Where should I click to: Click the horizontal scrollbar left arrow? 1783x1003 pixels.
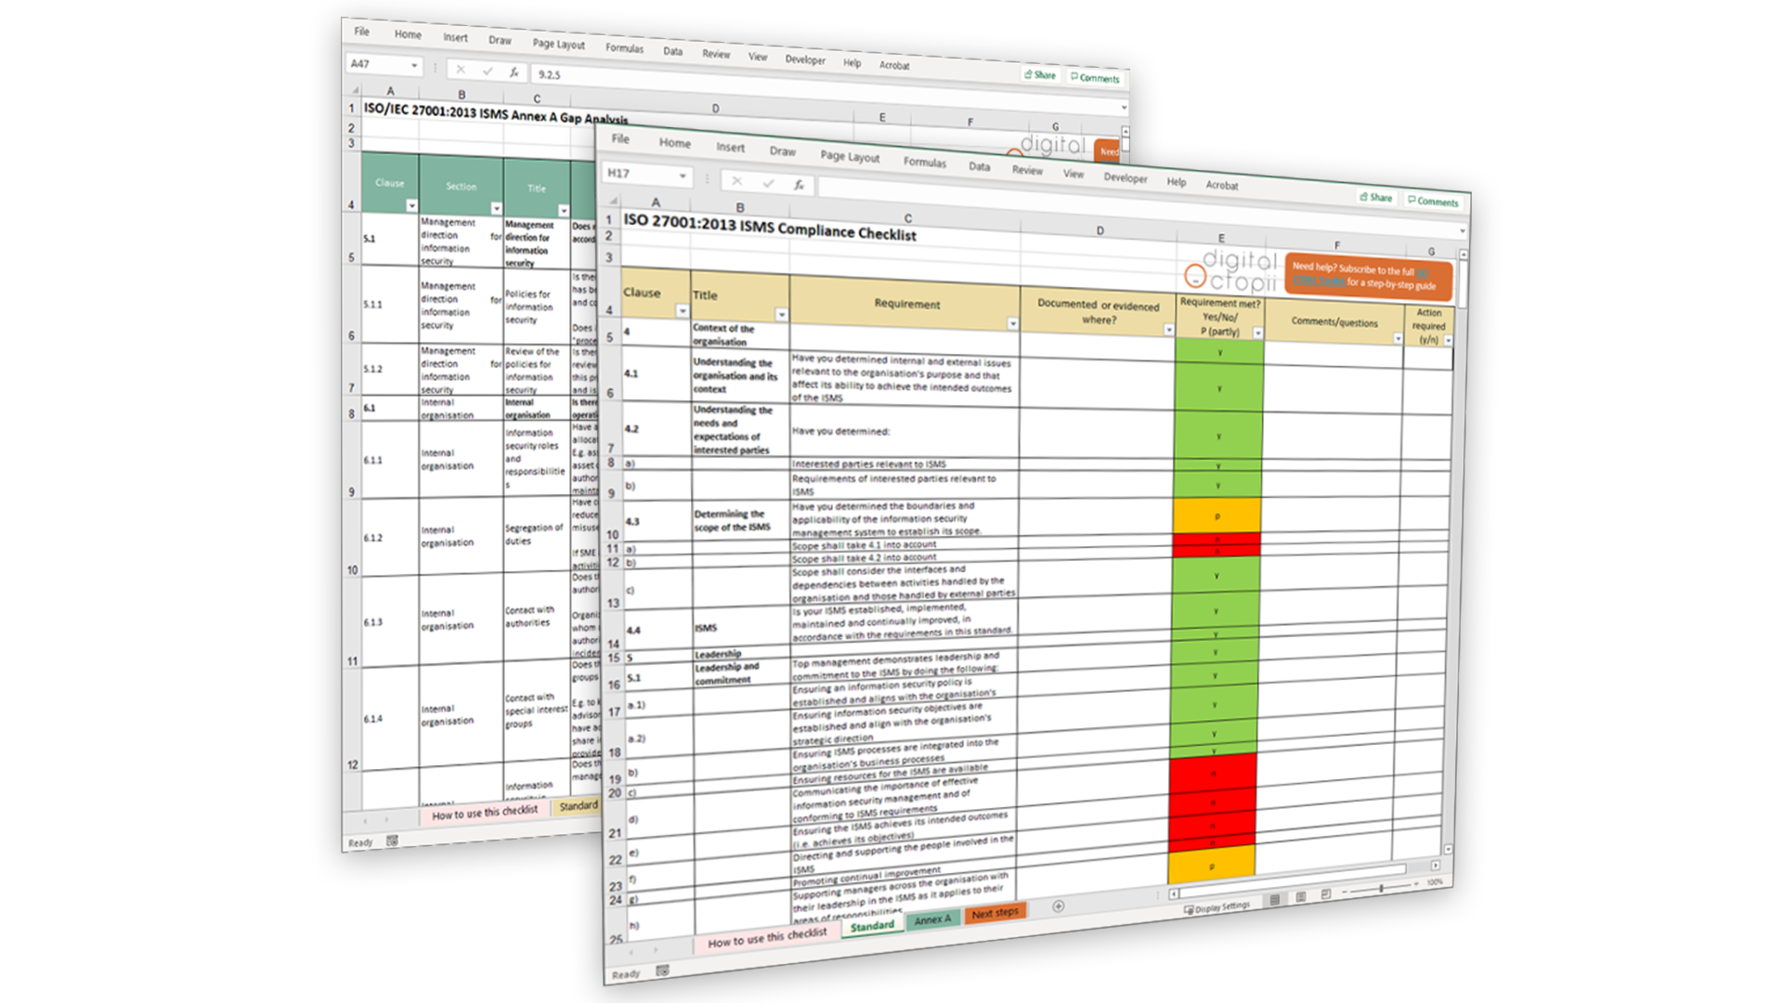(1173, 893)
